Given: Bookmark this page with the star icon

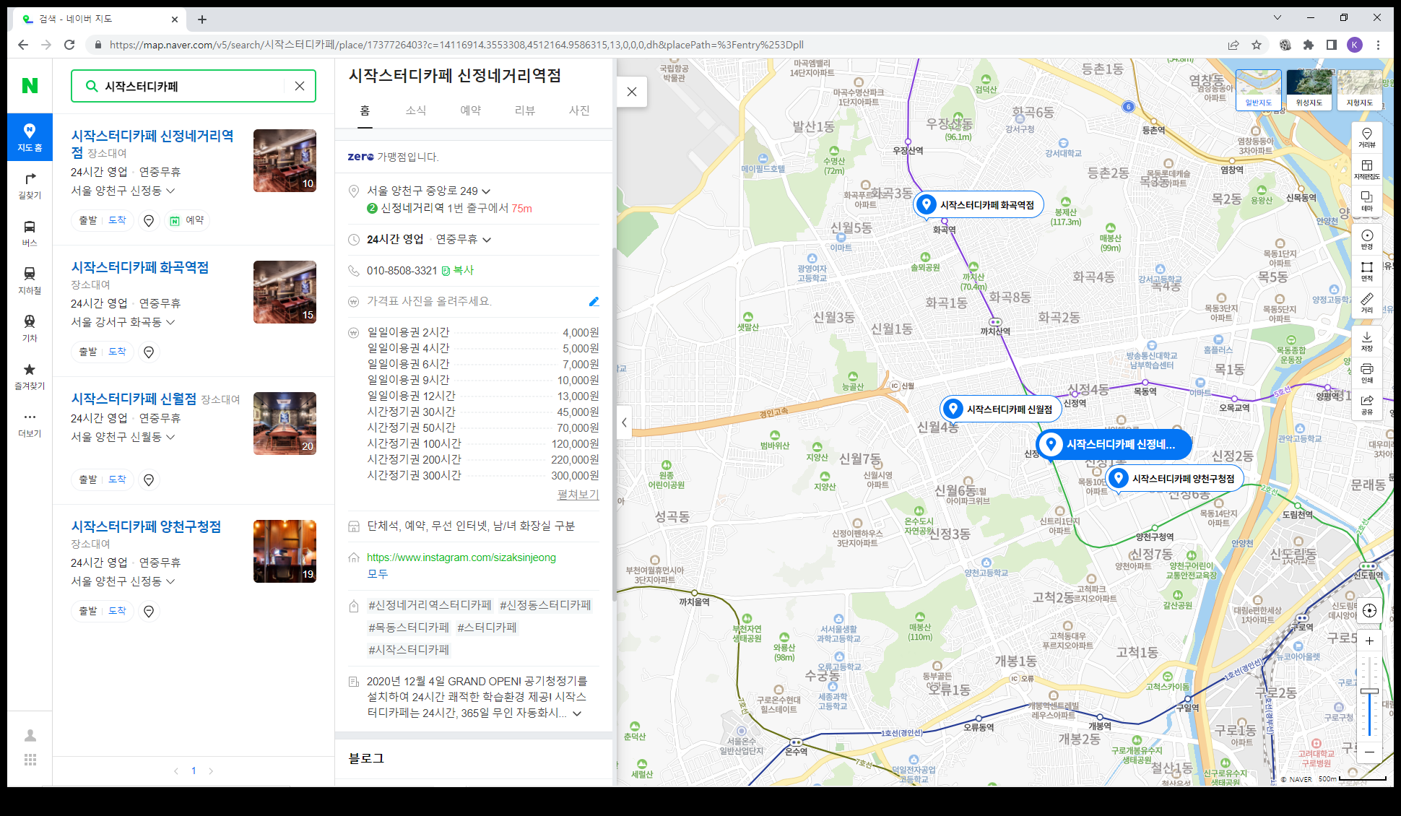Looking at the screenshot, I should coord(1257,45).
